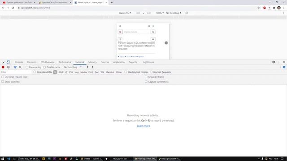Image resolution: width=287 pixels, height=161 pixels.
Task: Check Blocked Requests
Action: 151,72
